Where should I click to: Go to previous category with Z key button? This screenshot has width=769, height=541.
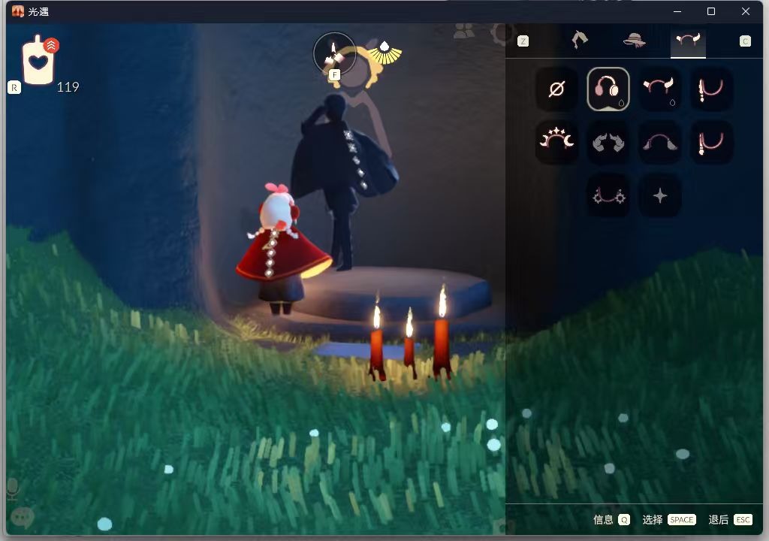523,41
